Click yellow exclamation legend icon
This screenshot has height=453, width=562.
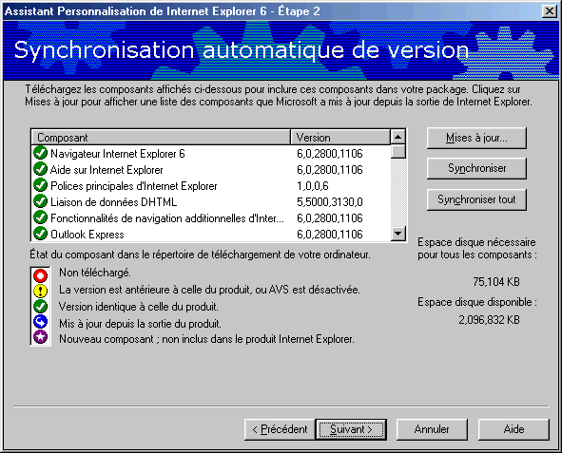point(40,291)
